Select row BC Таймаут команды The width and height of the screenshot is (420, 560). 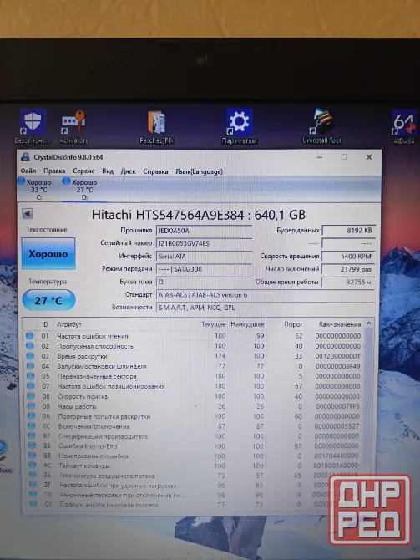tap(194, 466)
